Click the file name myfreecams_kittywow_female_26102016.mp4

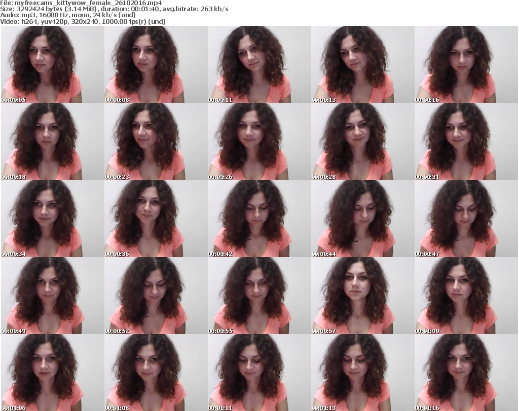(88, 4)
